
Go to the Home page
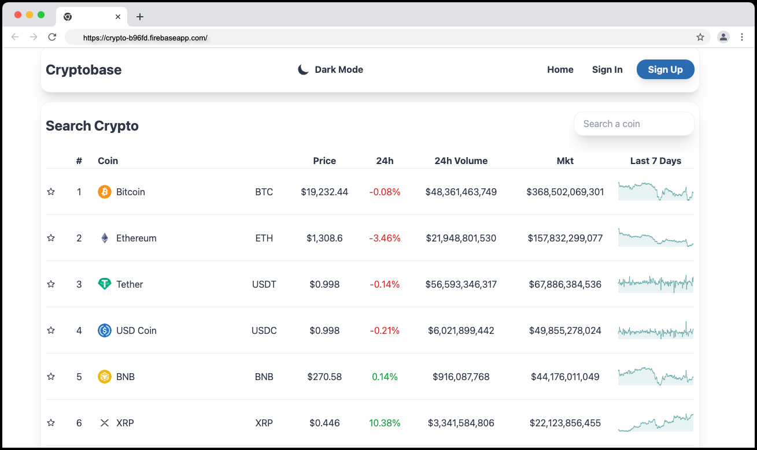click(560, 70)
